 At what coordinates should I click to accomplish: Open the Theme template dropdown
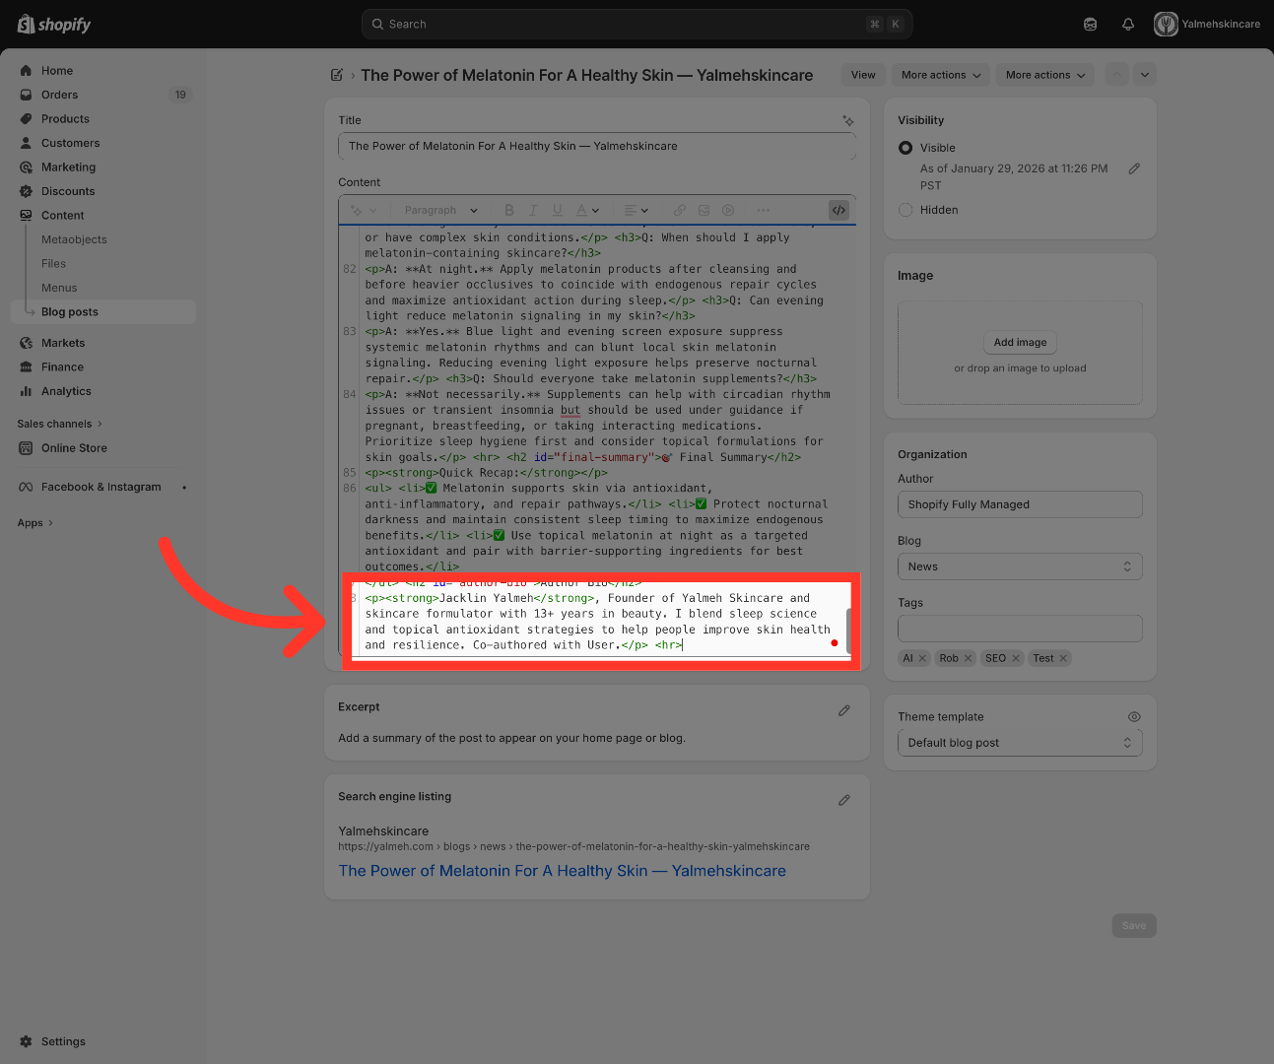1020,743
